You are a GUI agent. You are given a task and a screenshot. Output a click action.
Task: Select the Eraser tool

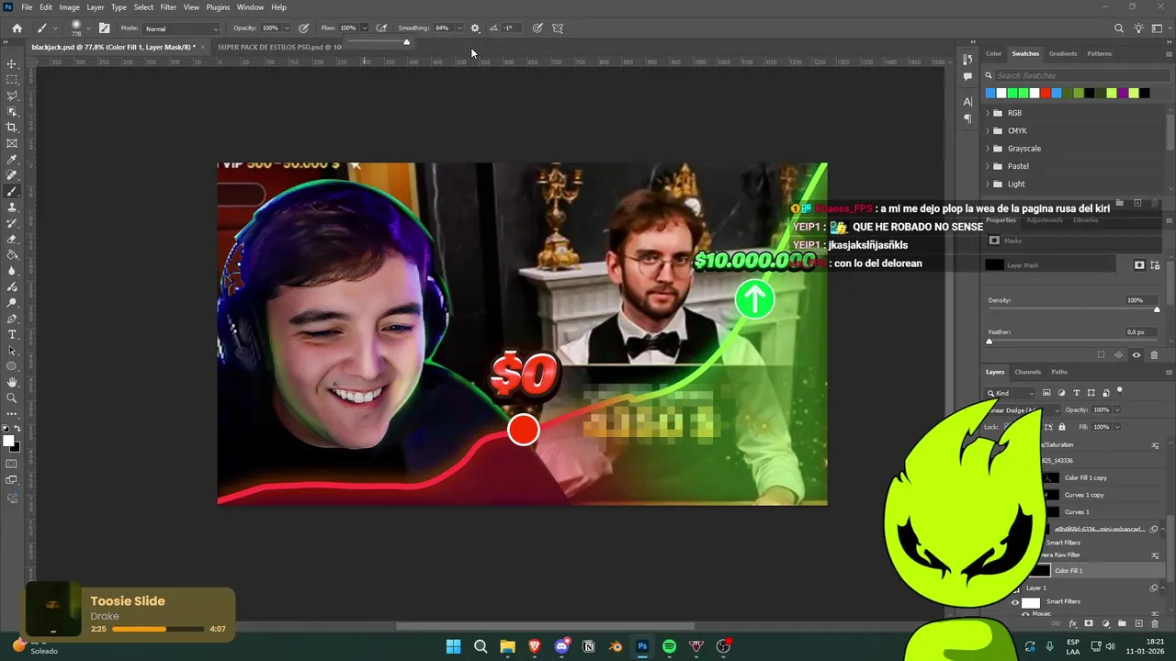pyautogui.click(x=12, y=239)
